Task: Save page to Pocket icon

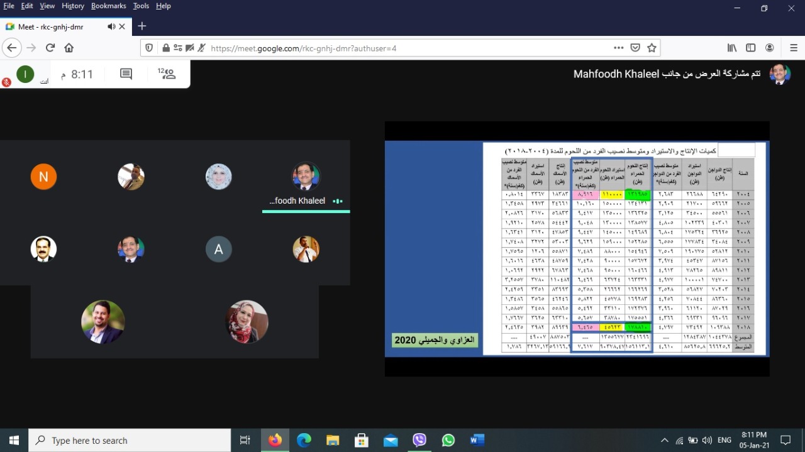Action: click(636, 48)
